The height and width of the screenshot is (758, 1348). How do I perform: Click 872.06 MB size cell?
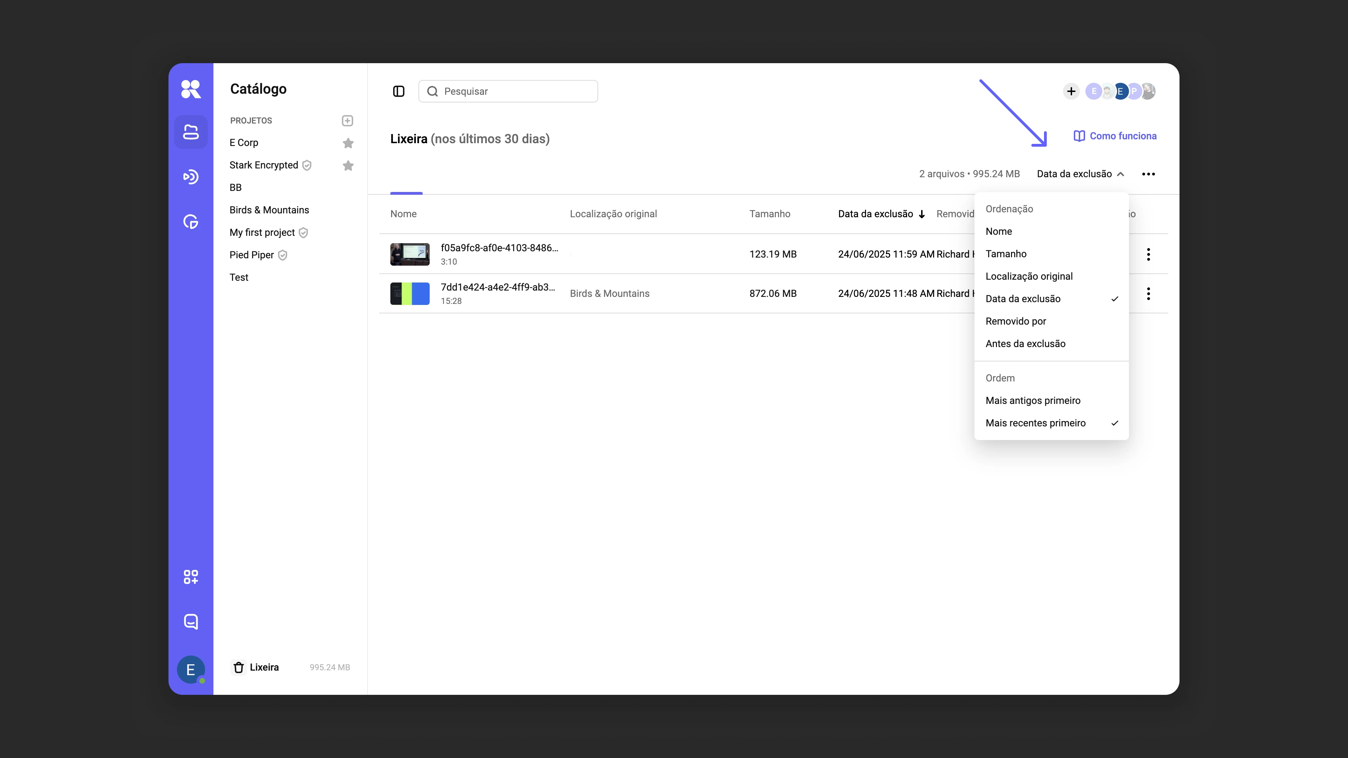pos(773,294)
